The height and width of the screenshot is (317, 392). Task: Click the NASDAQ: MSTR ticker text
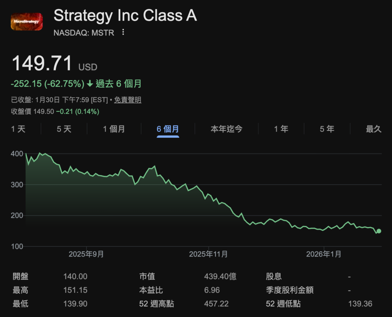pyautogui.click(x=84, y=33)
